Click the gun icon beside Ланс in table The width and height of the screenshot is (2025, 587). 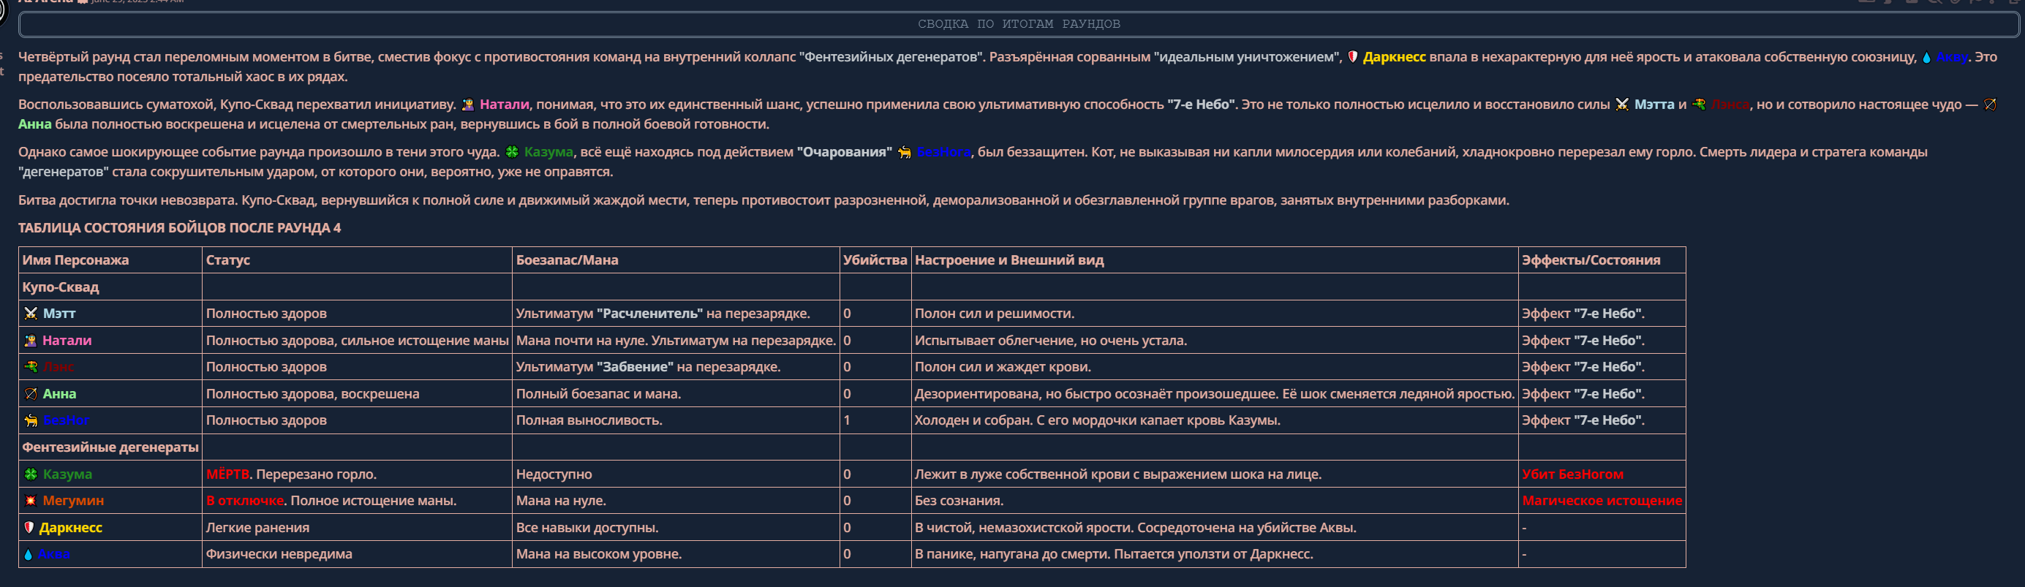pyautogui.click(x=31, y=367)
